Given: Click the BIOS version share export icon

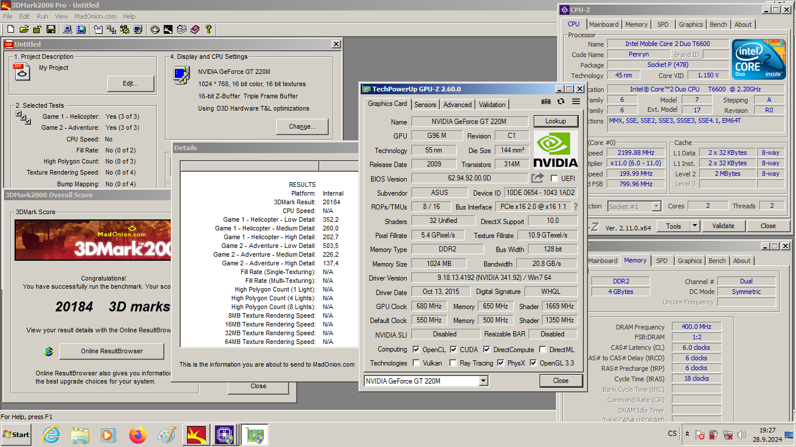Looking at the screenshot, I should pyautogui.click(x=537, y=178).
